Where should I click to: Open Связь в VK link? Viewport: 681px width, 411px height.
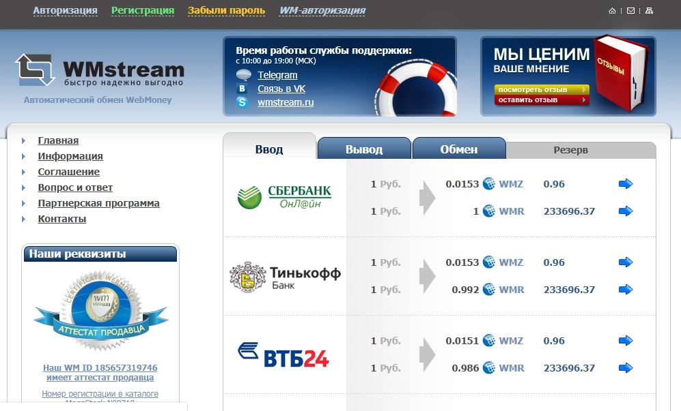tap(281, 89)
